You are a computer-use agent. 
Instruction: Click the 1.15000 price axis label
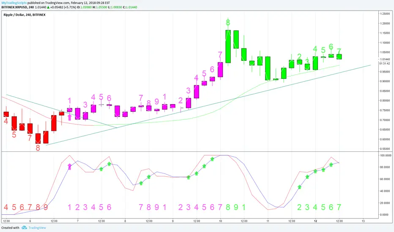click(x=385, y=33)
